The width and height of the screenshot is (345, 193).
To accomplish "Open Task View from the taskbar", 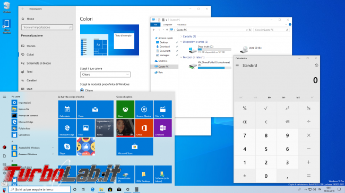I will [83, 189].
